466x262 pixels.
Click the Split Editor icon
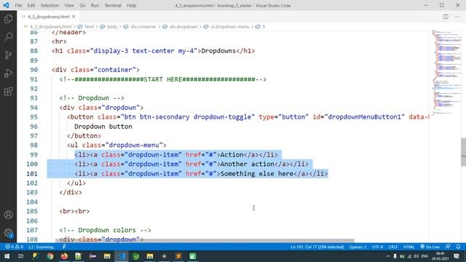[446, 17]
